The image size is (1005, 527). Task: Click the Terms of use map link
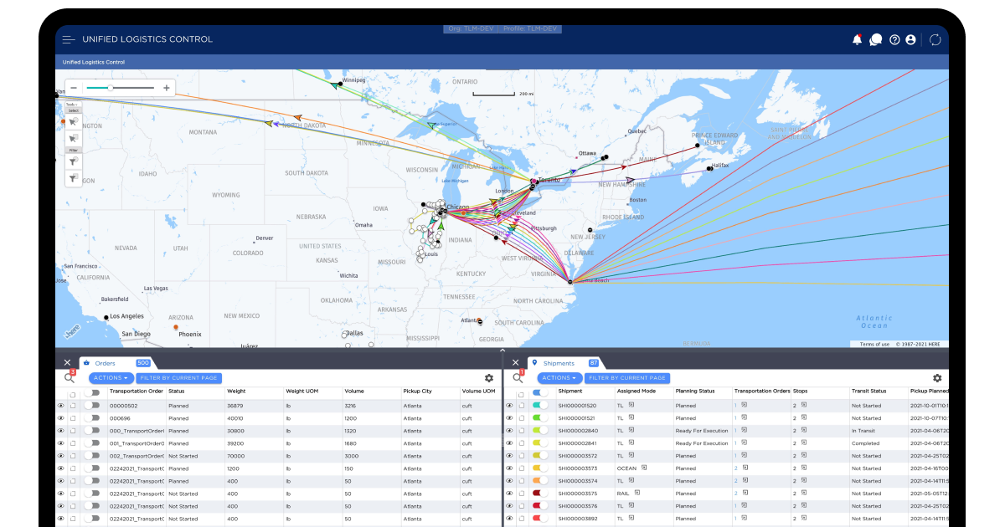(874, 344)
